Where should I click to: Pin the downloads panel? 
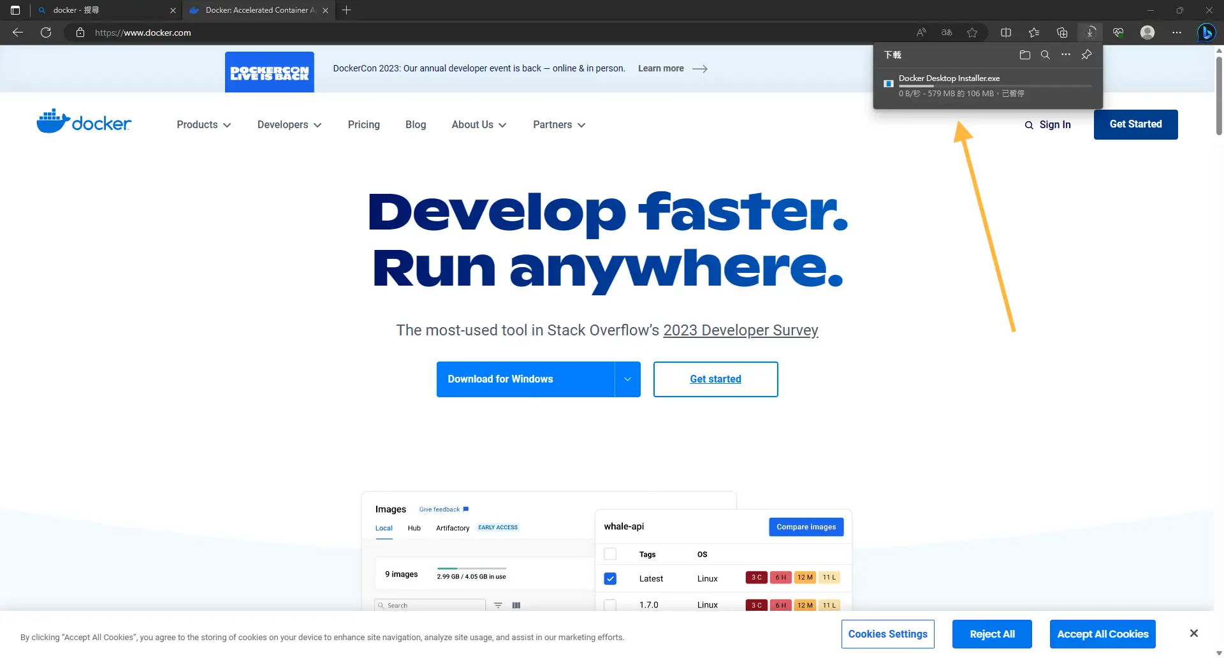click(1086, 55)
